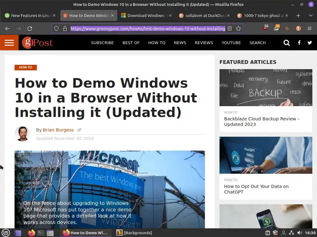Click the ChatGPT laptop article thumbnail

tap(266, 155)
